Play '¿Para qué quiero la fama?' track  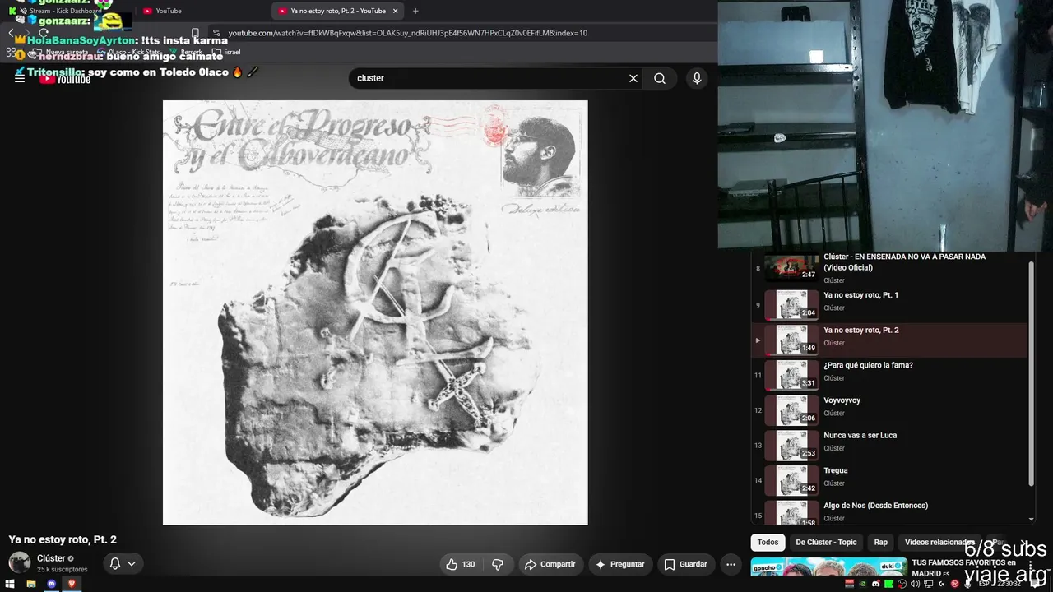pos(868,365)
